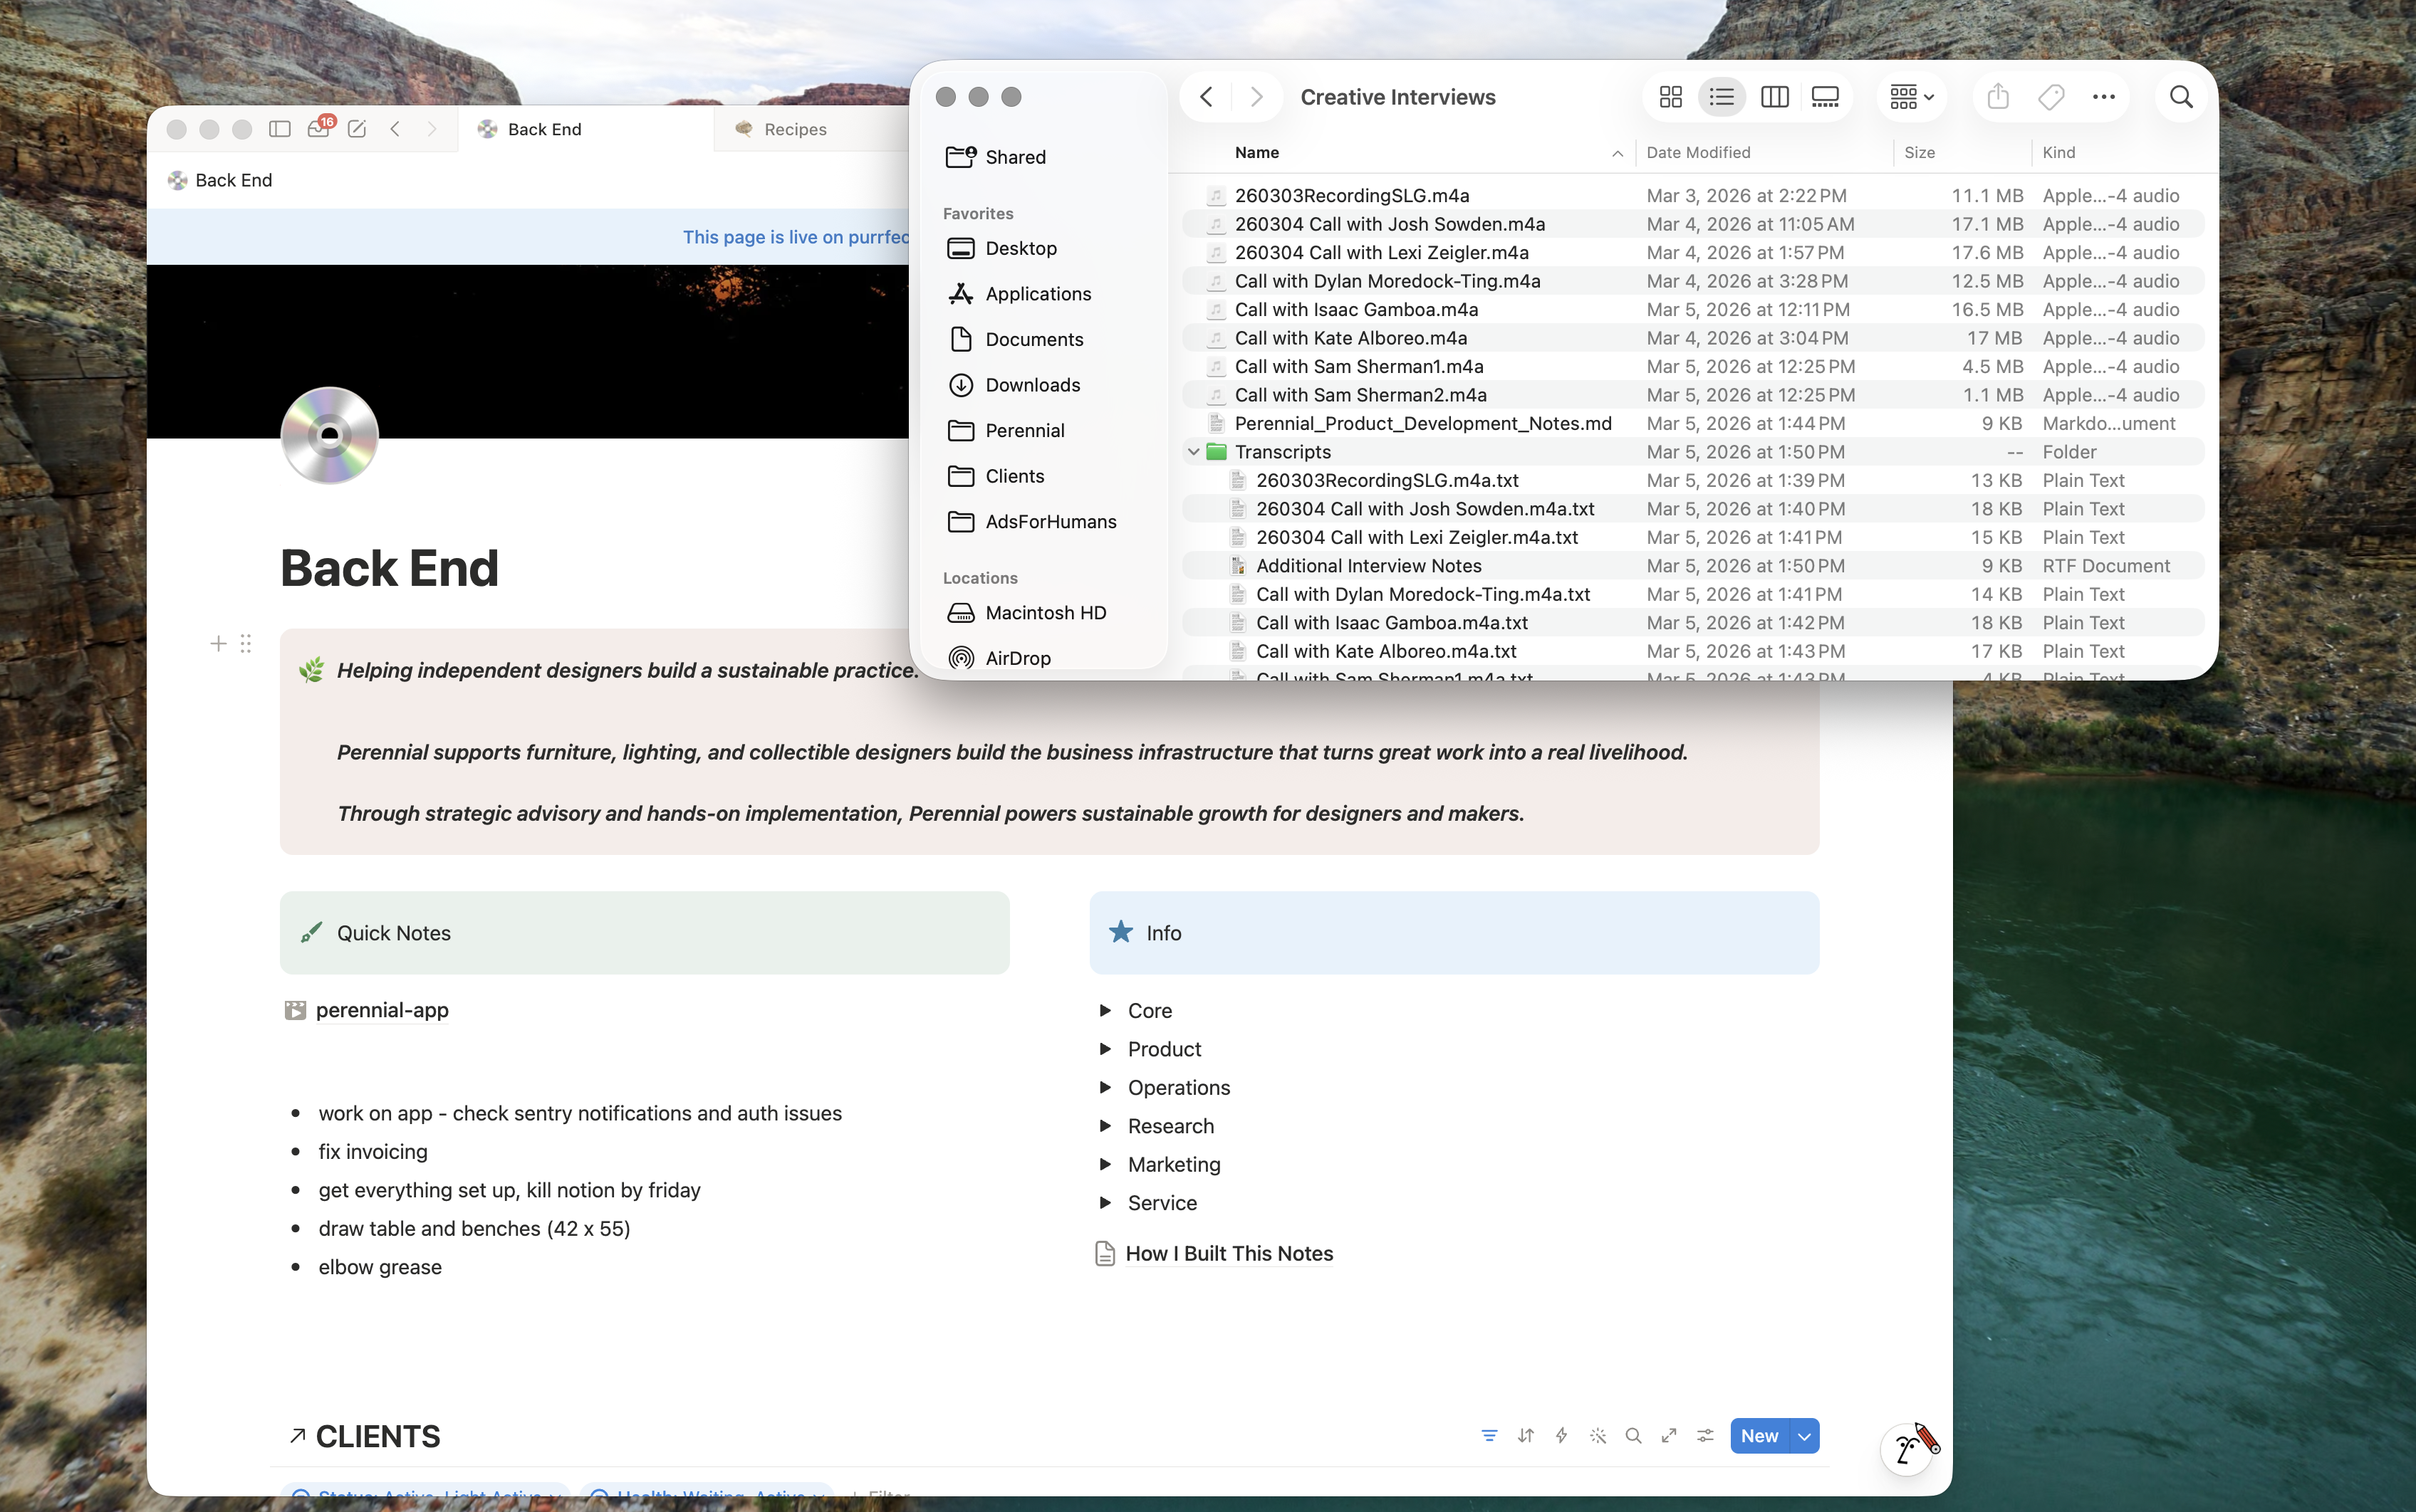Expand the Research toggle
The height and width of the screenshot is (1512, 2416).
[1105, 1126]
